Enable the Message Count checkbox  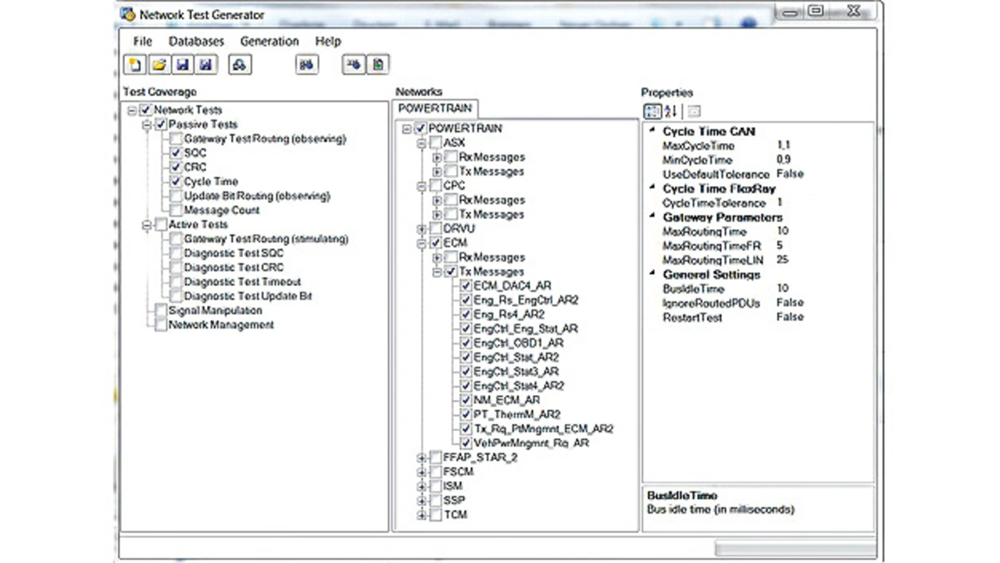176,211
